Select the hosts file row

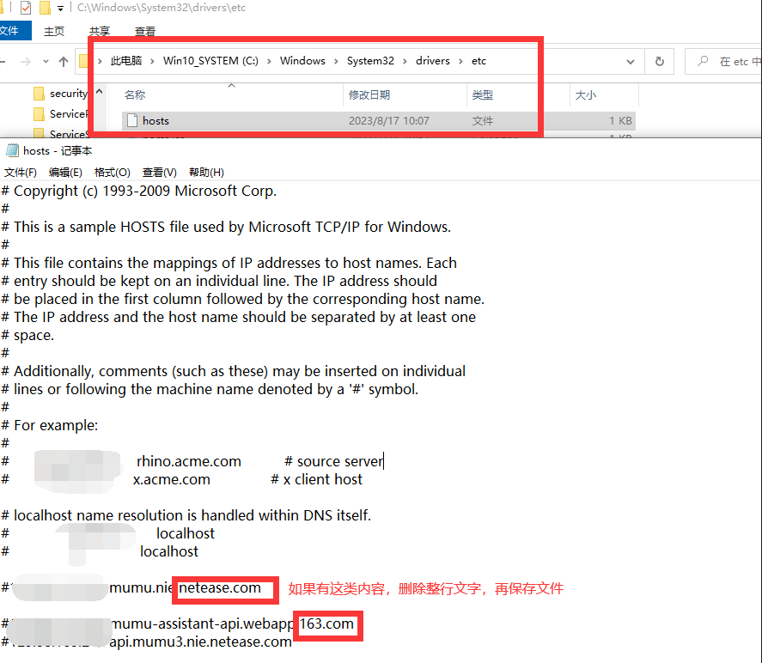(x=378, y=120)
